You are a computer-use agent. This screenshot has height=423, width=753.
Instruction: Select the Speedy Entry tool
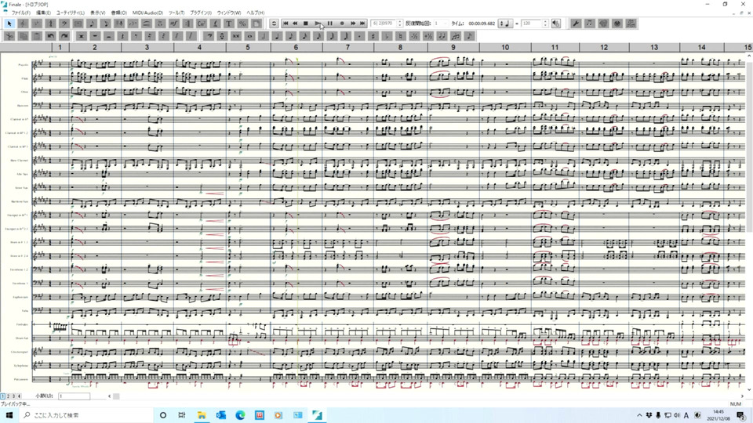[105, 23]
